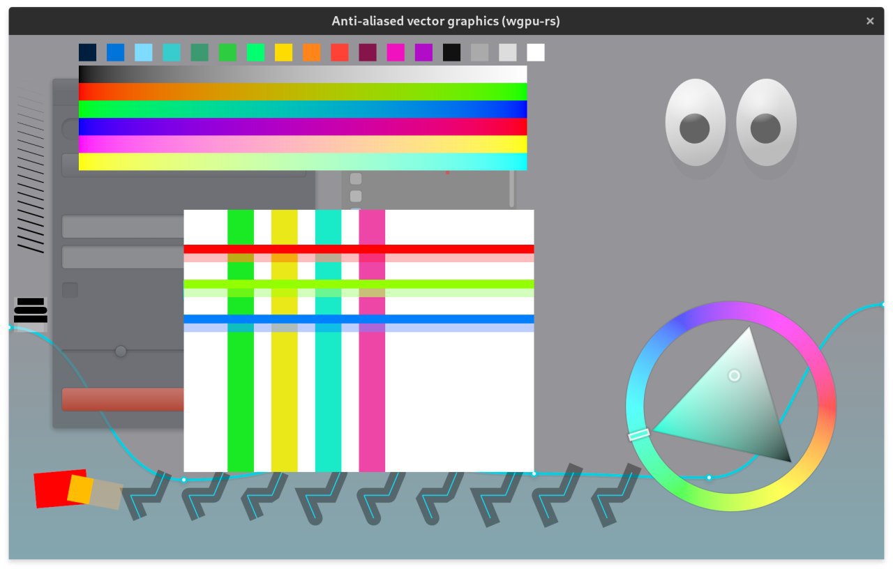
Task: Click the left eye graphic
Action: point(696,123)
